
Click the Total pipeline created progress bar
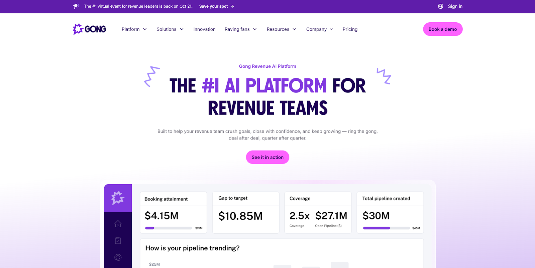[387, 228]
